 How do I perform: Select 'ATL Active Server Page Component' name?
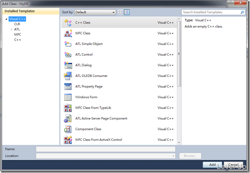tap(101, 119)
